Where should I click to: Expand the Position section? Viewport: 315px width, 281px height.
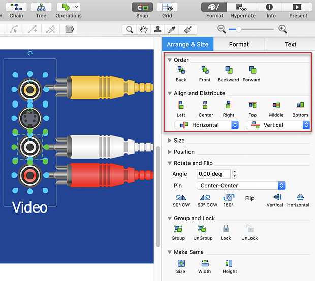170,152
